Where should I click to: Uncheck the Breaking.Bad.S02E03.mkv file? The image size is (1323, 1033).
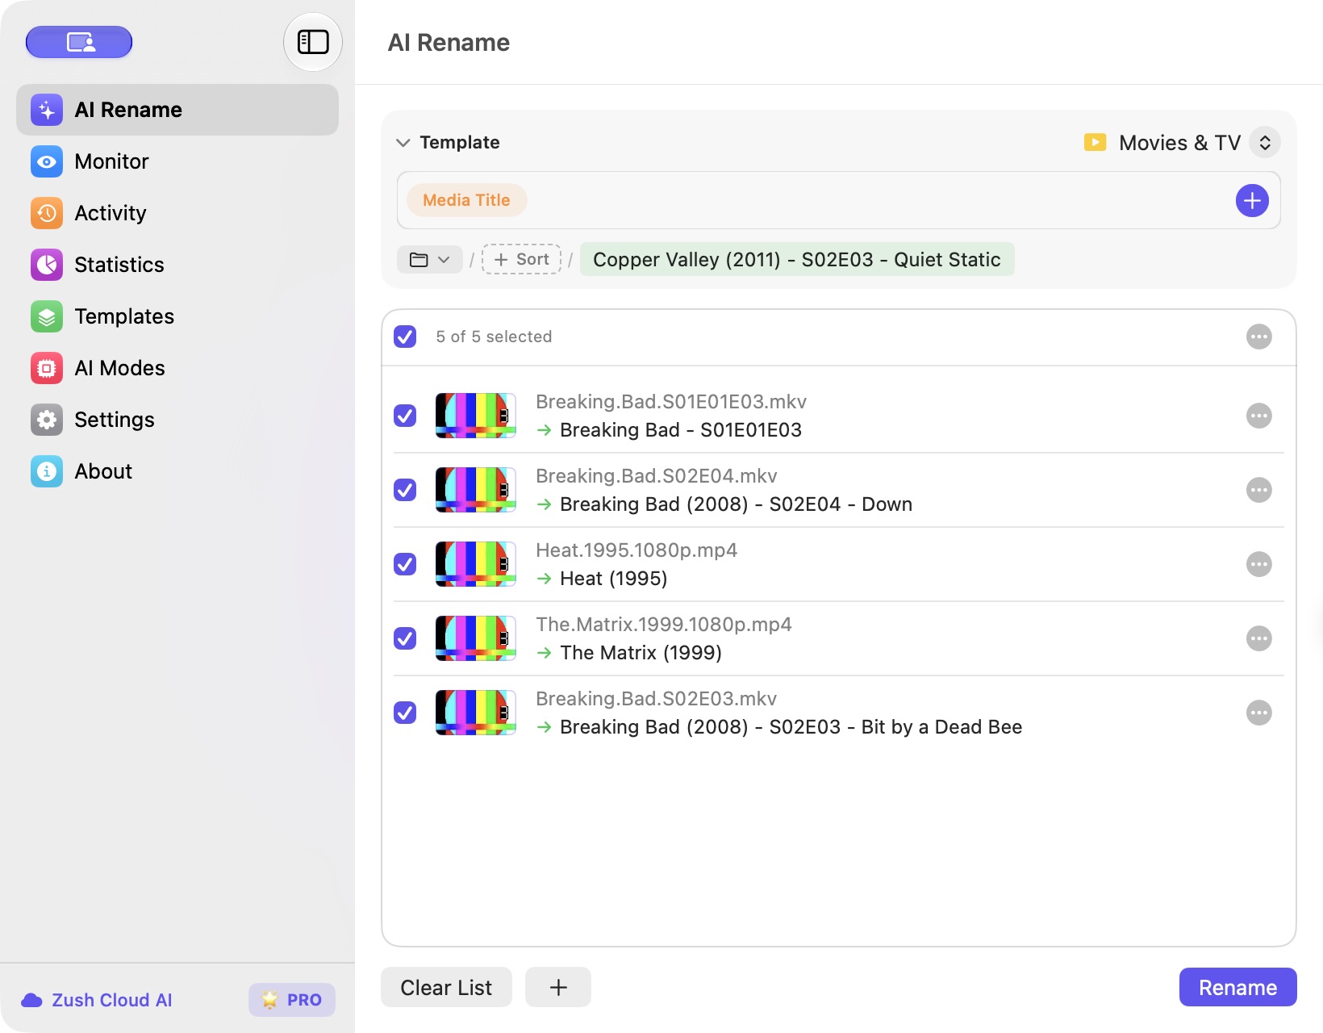405,713
